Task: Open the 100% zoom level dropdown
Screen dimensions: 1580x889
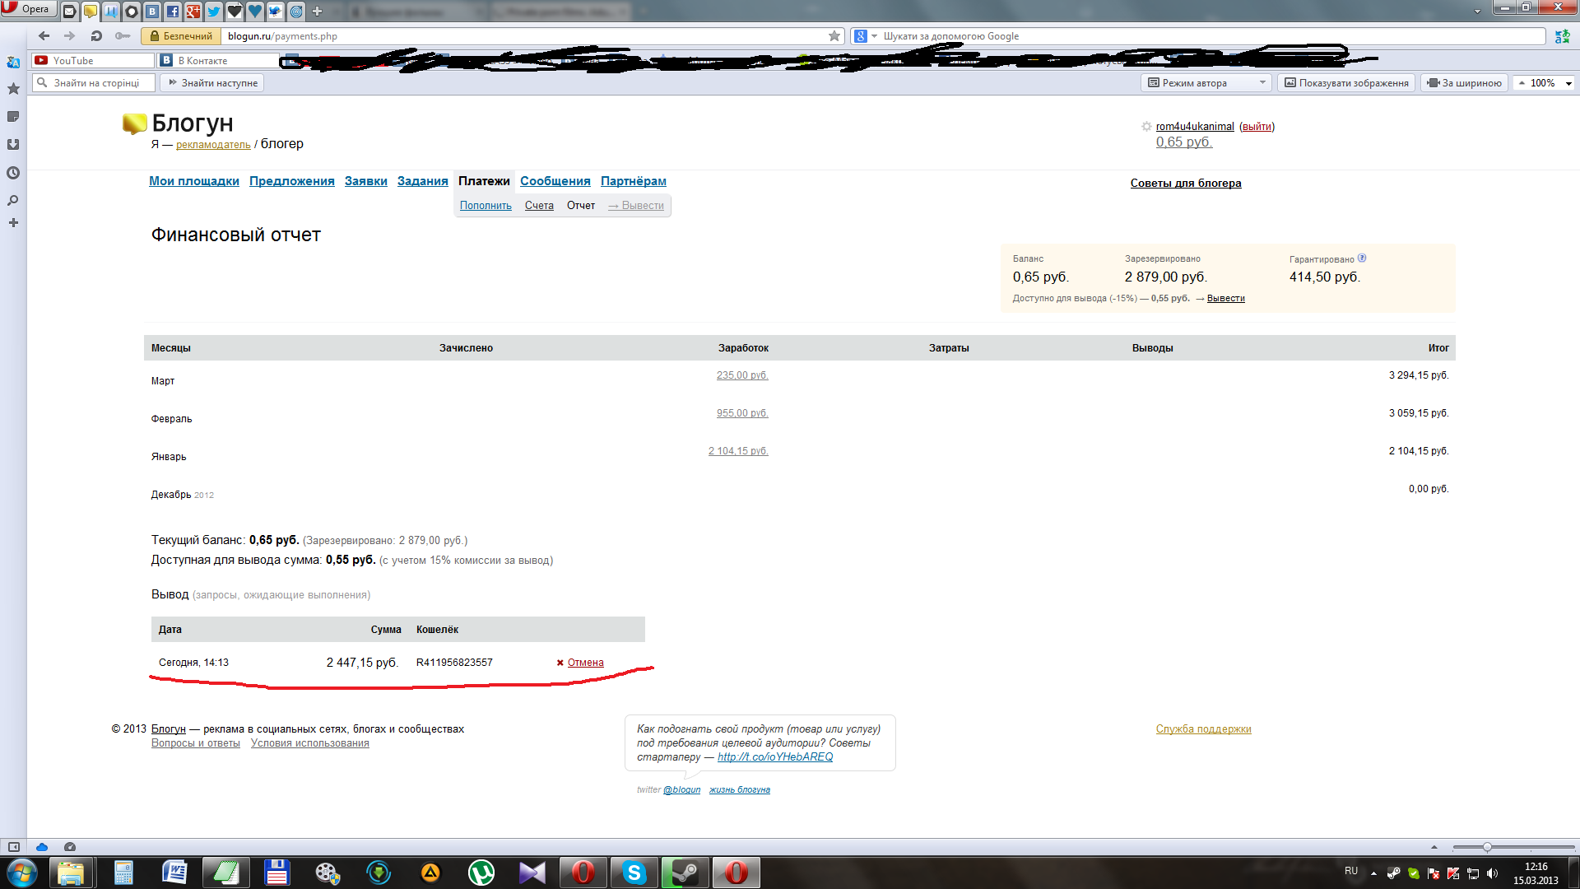Action: tap(1568, 83)
